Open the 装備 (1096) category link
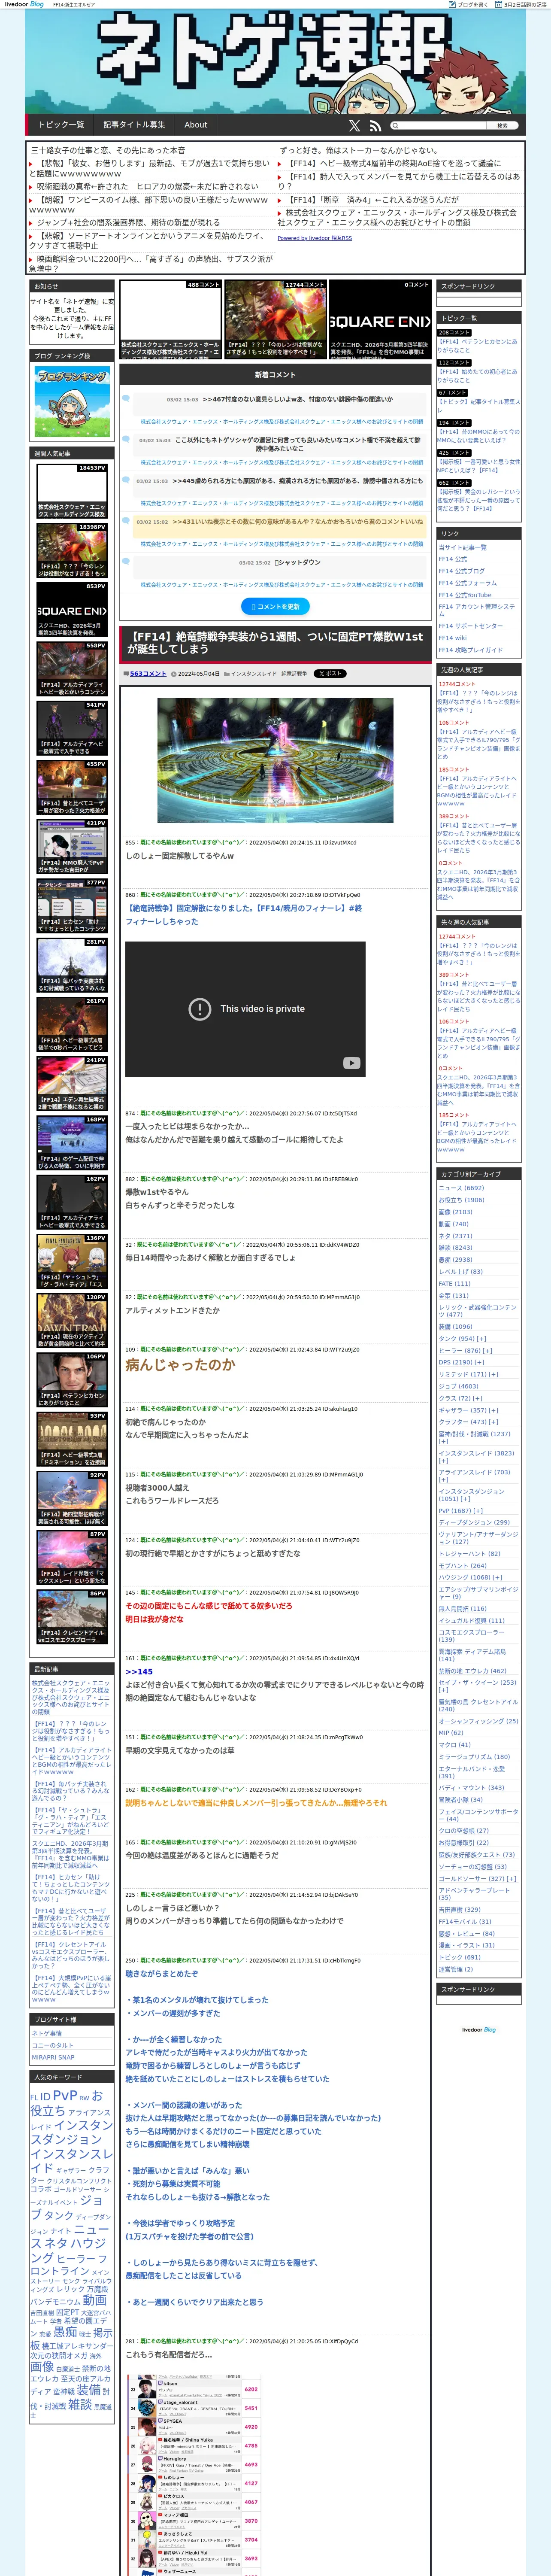551x2576 pixels. pos(455,1326)
